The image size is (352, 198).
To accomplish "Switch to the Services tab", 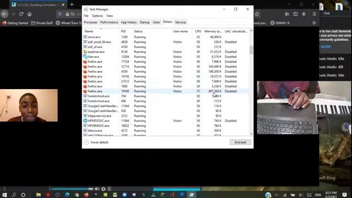I will click(181, 22).
